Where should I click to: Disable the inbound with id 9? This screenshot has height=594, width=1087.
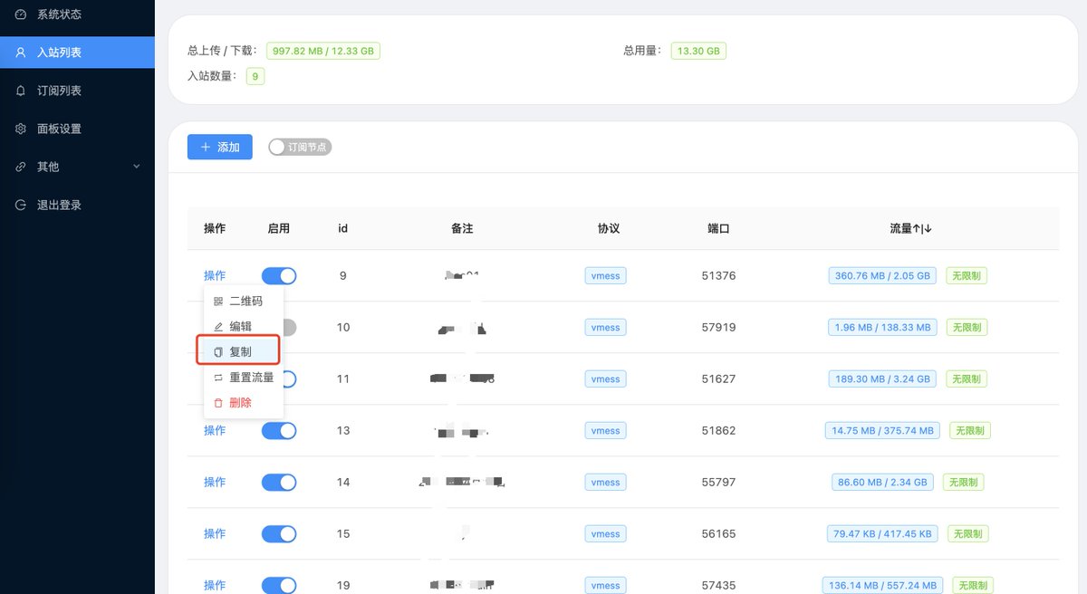[x=279, y=276]
